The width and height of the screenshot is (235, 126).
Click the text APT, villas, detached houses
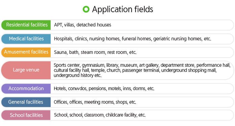tap(83, 25)
